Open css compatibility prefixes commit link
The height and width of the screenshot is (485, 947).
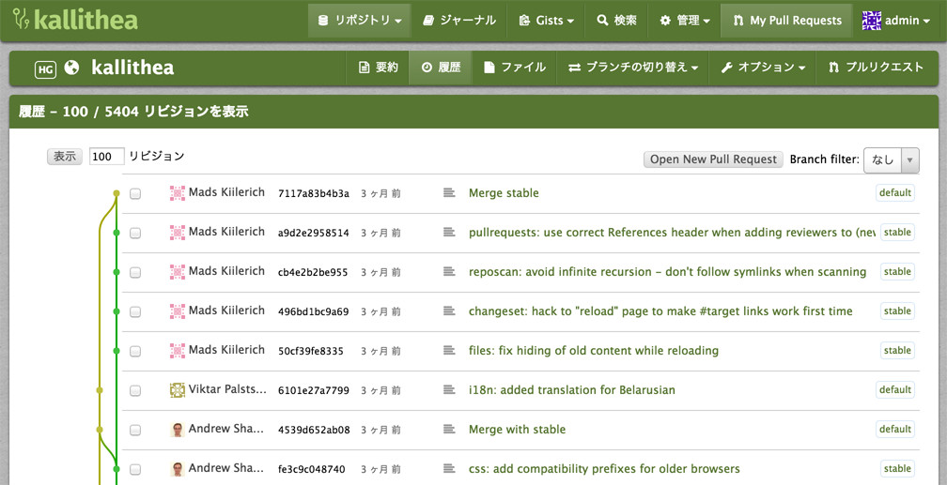click(x=604, y=469)
